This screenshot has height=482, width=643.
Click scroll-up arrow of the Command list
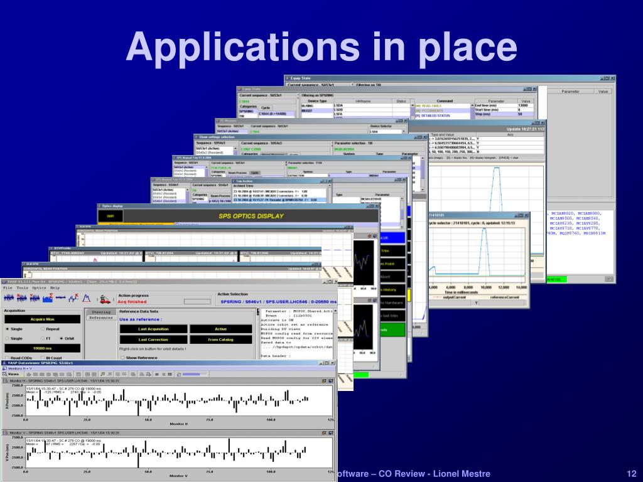pyautogui.click(x=472, y=105)
